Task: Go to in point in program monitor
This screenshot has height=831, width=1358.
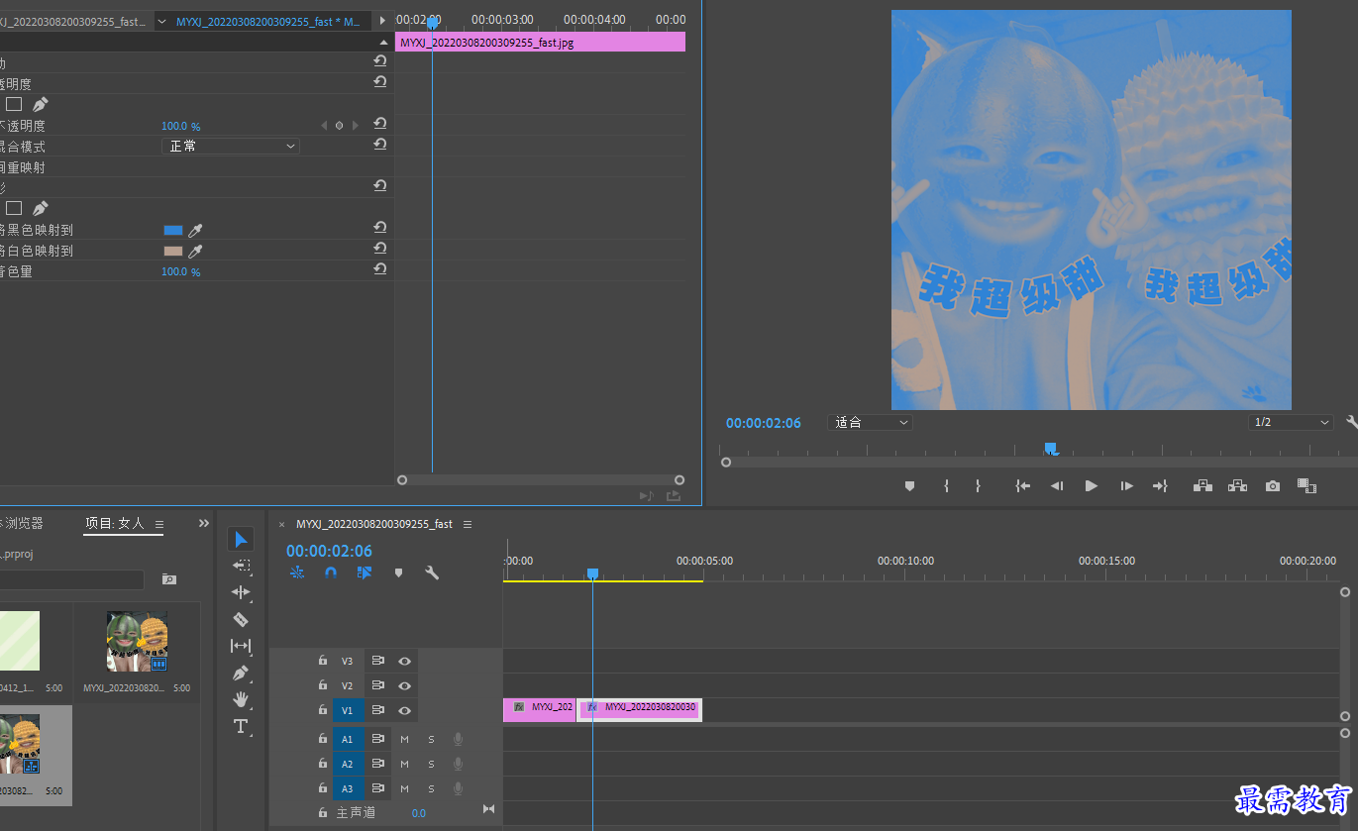Action: click(x=1023, y=486)
